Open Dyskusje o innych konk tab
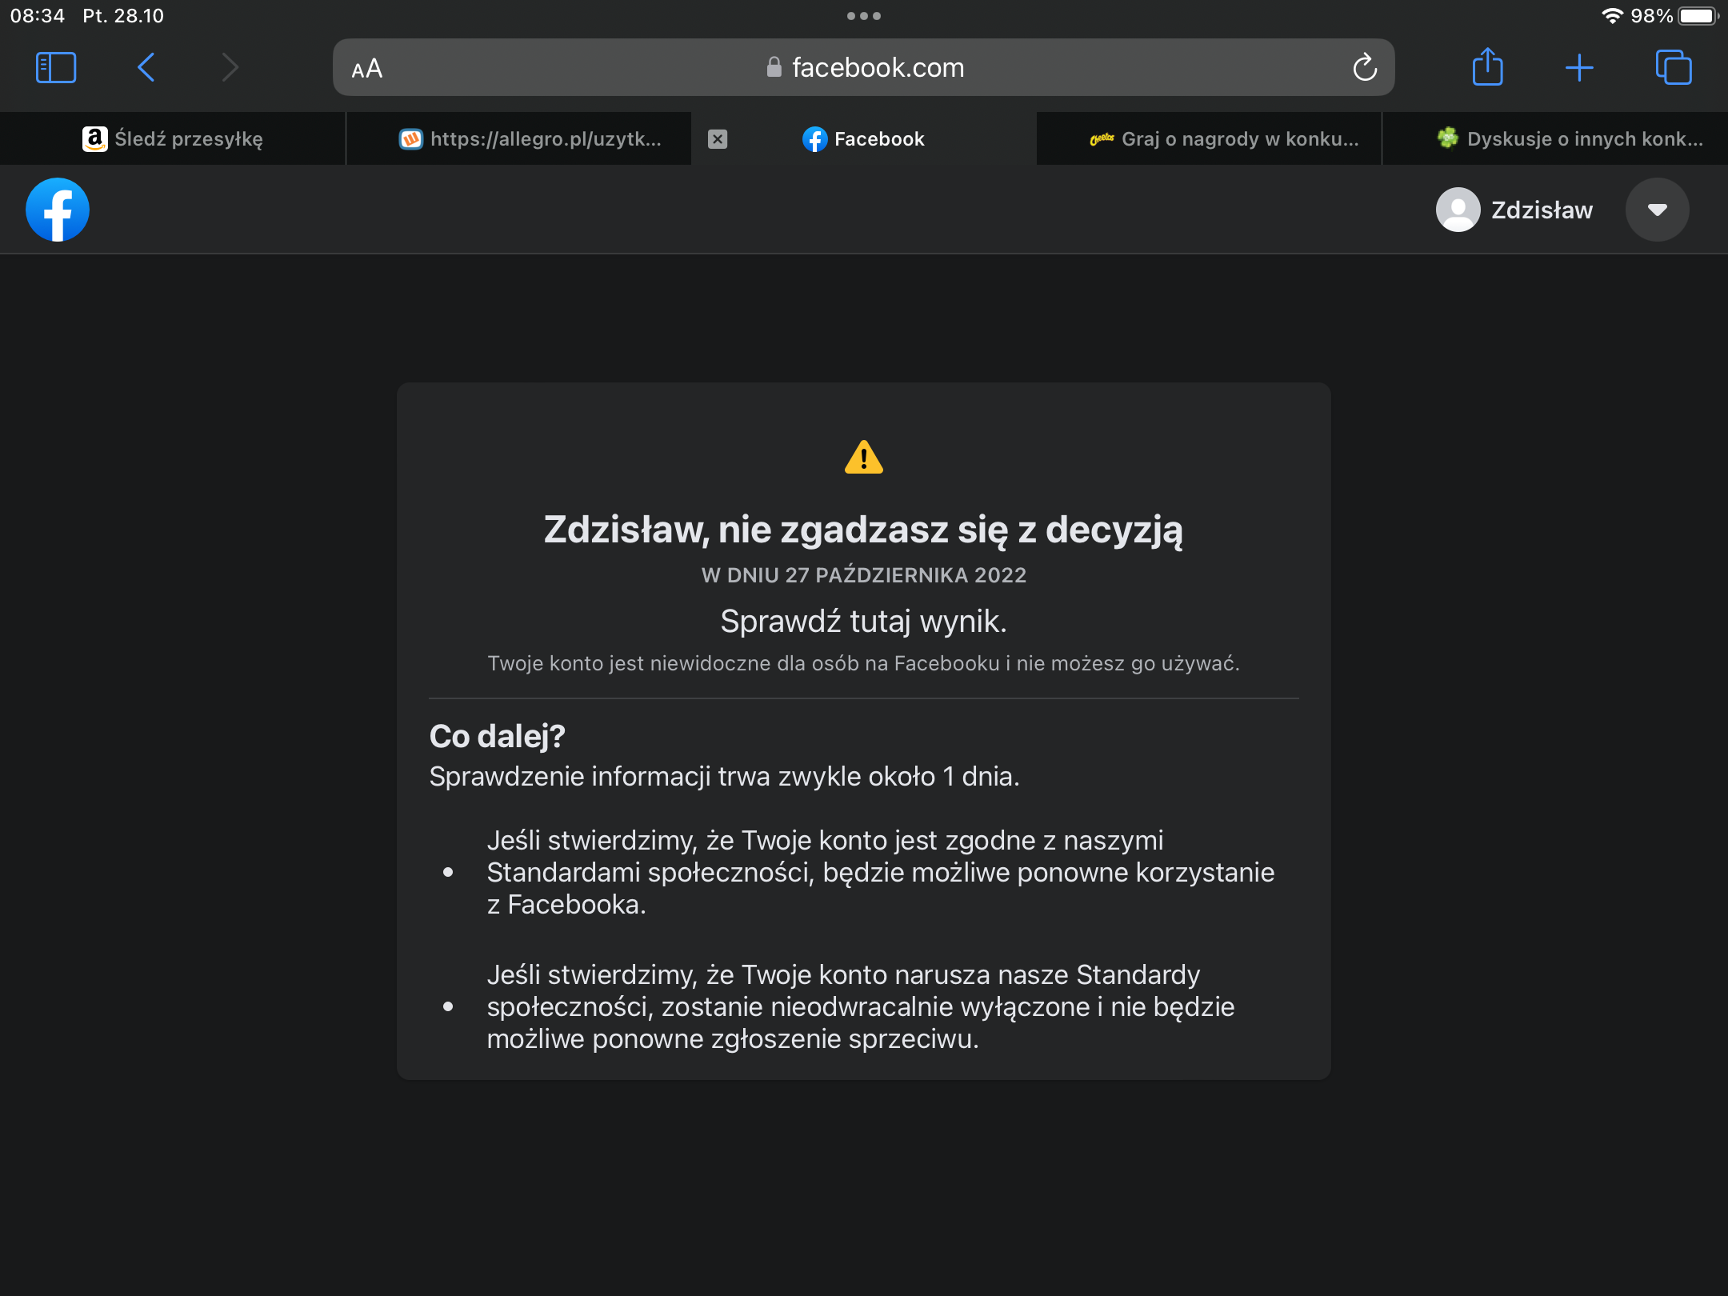The image size is (1728, 1296). (x=1570, y=139)
